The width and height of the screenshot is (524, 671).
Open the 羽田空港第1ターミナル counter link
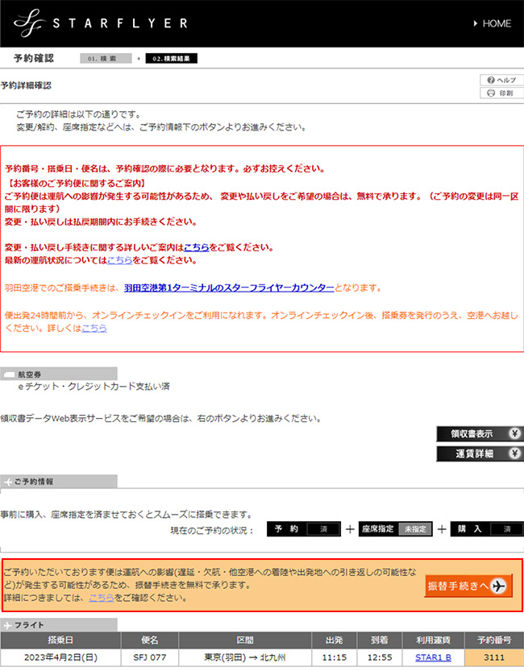click(x=229, y=288)
